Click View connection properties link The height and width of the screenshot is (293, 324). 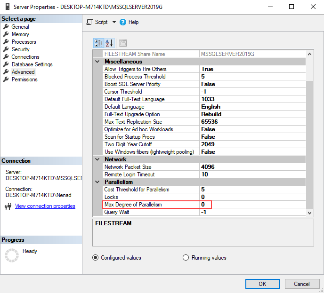pyautogui.click(x=45, y=206)
